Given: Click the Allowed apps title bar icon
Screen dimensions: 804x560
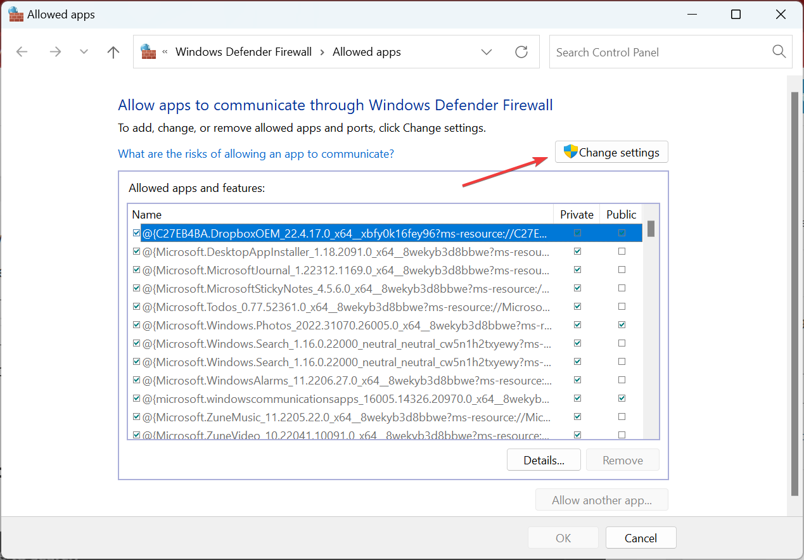Looking at the screenshot, I should pyautogui.click(x=16, y=14).
